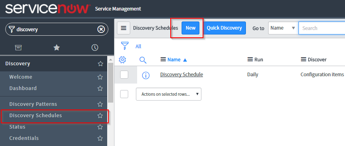Screen dimensions: 345x146
Task: Open the all applications archive icon
Action: click(x=18, y=47)
